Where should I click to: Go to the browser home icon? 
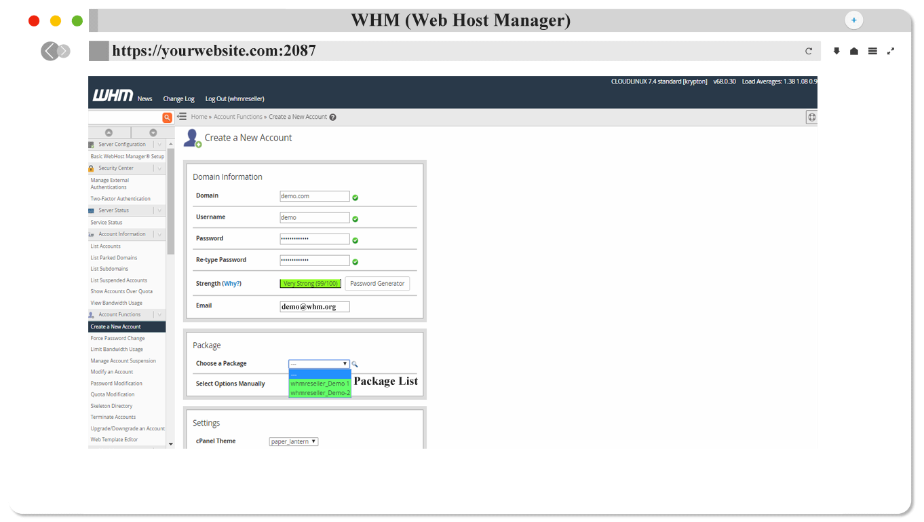click(x=854, y=51)
